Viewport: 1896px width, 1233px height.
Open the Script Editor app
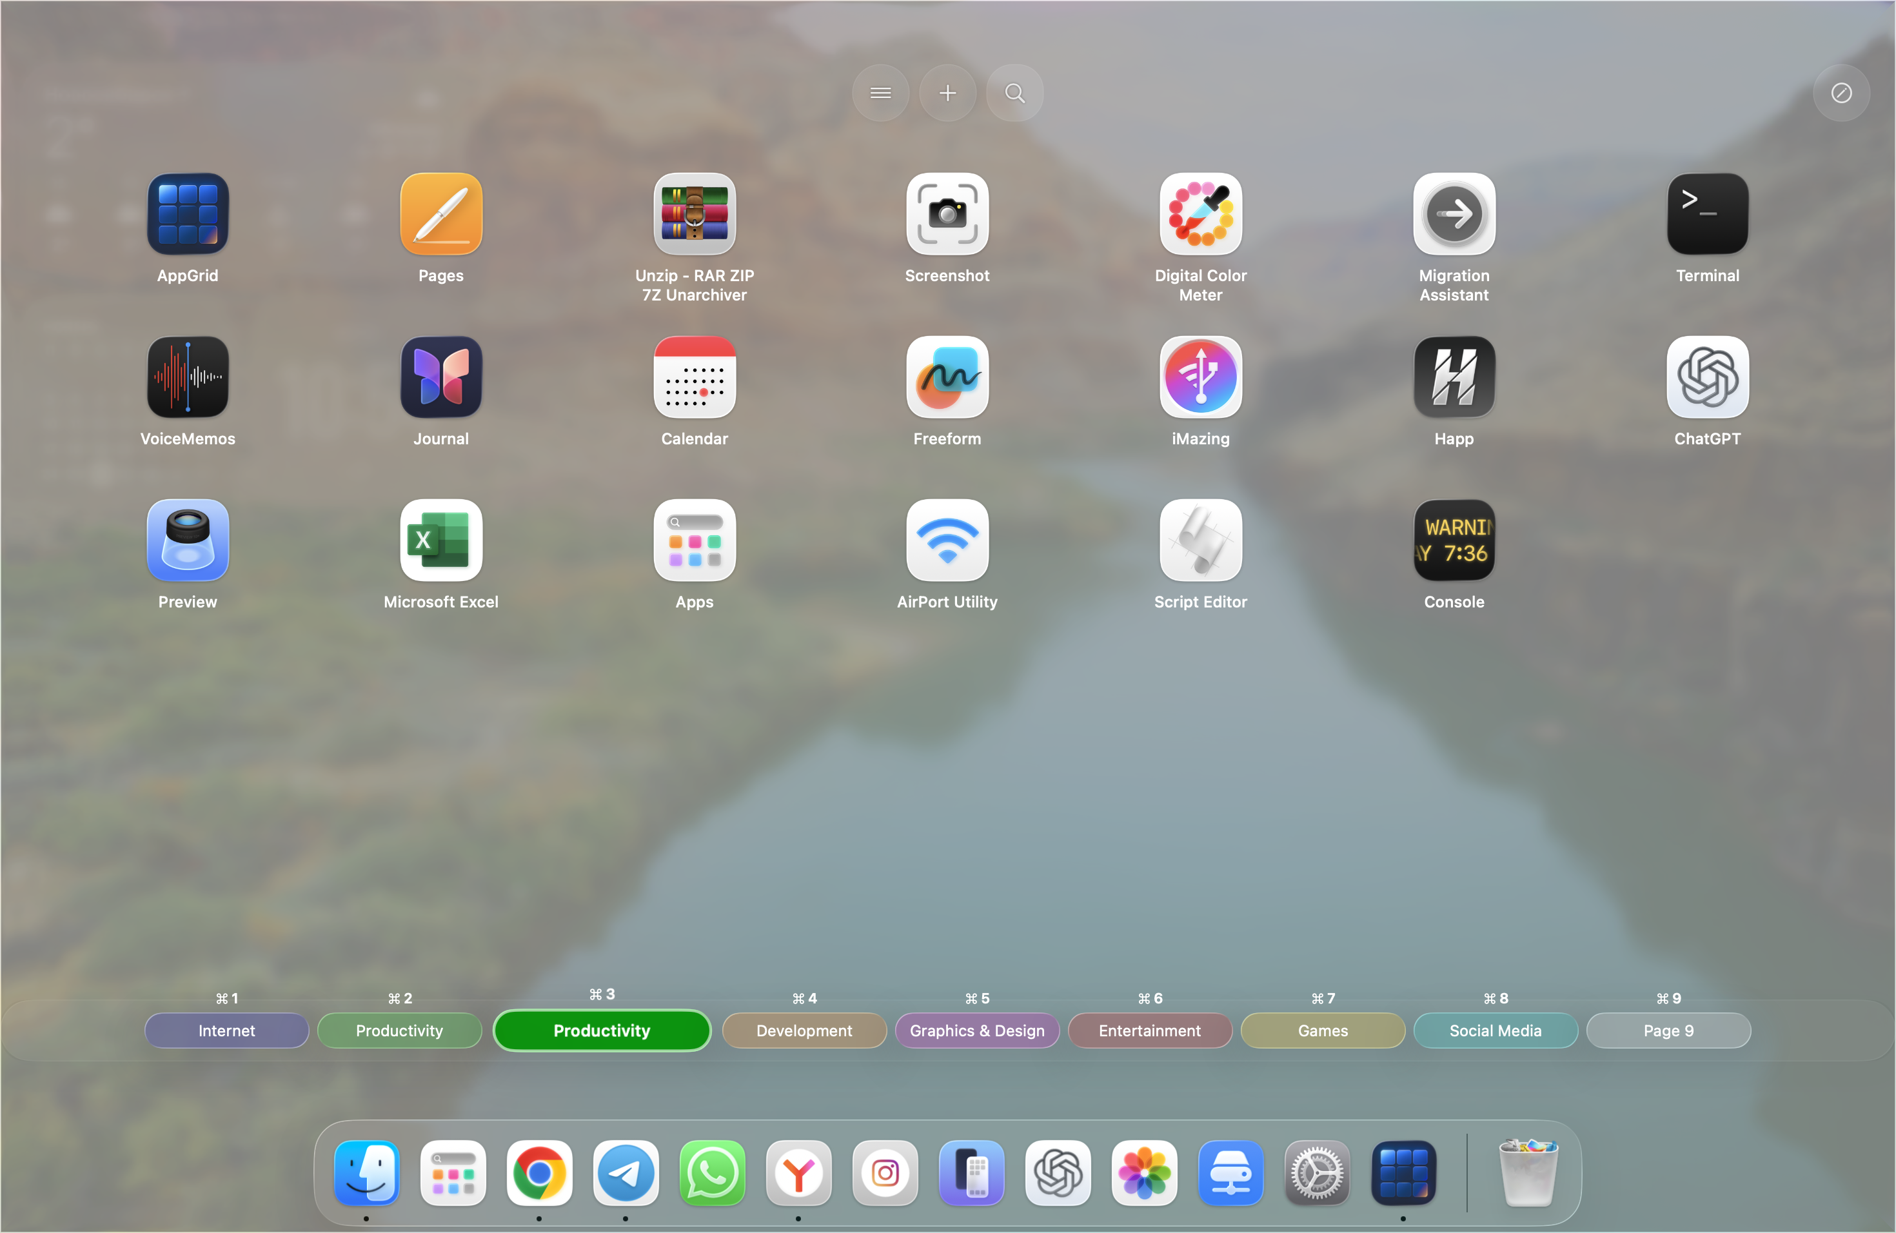pyautogui.click(x=1201, y=540)
